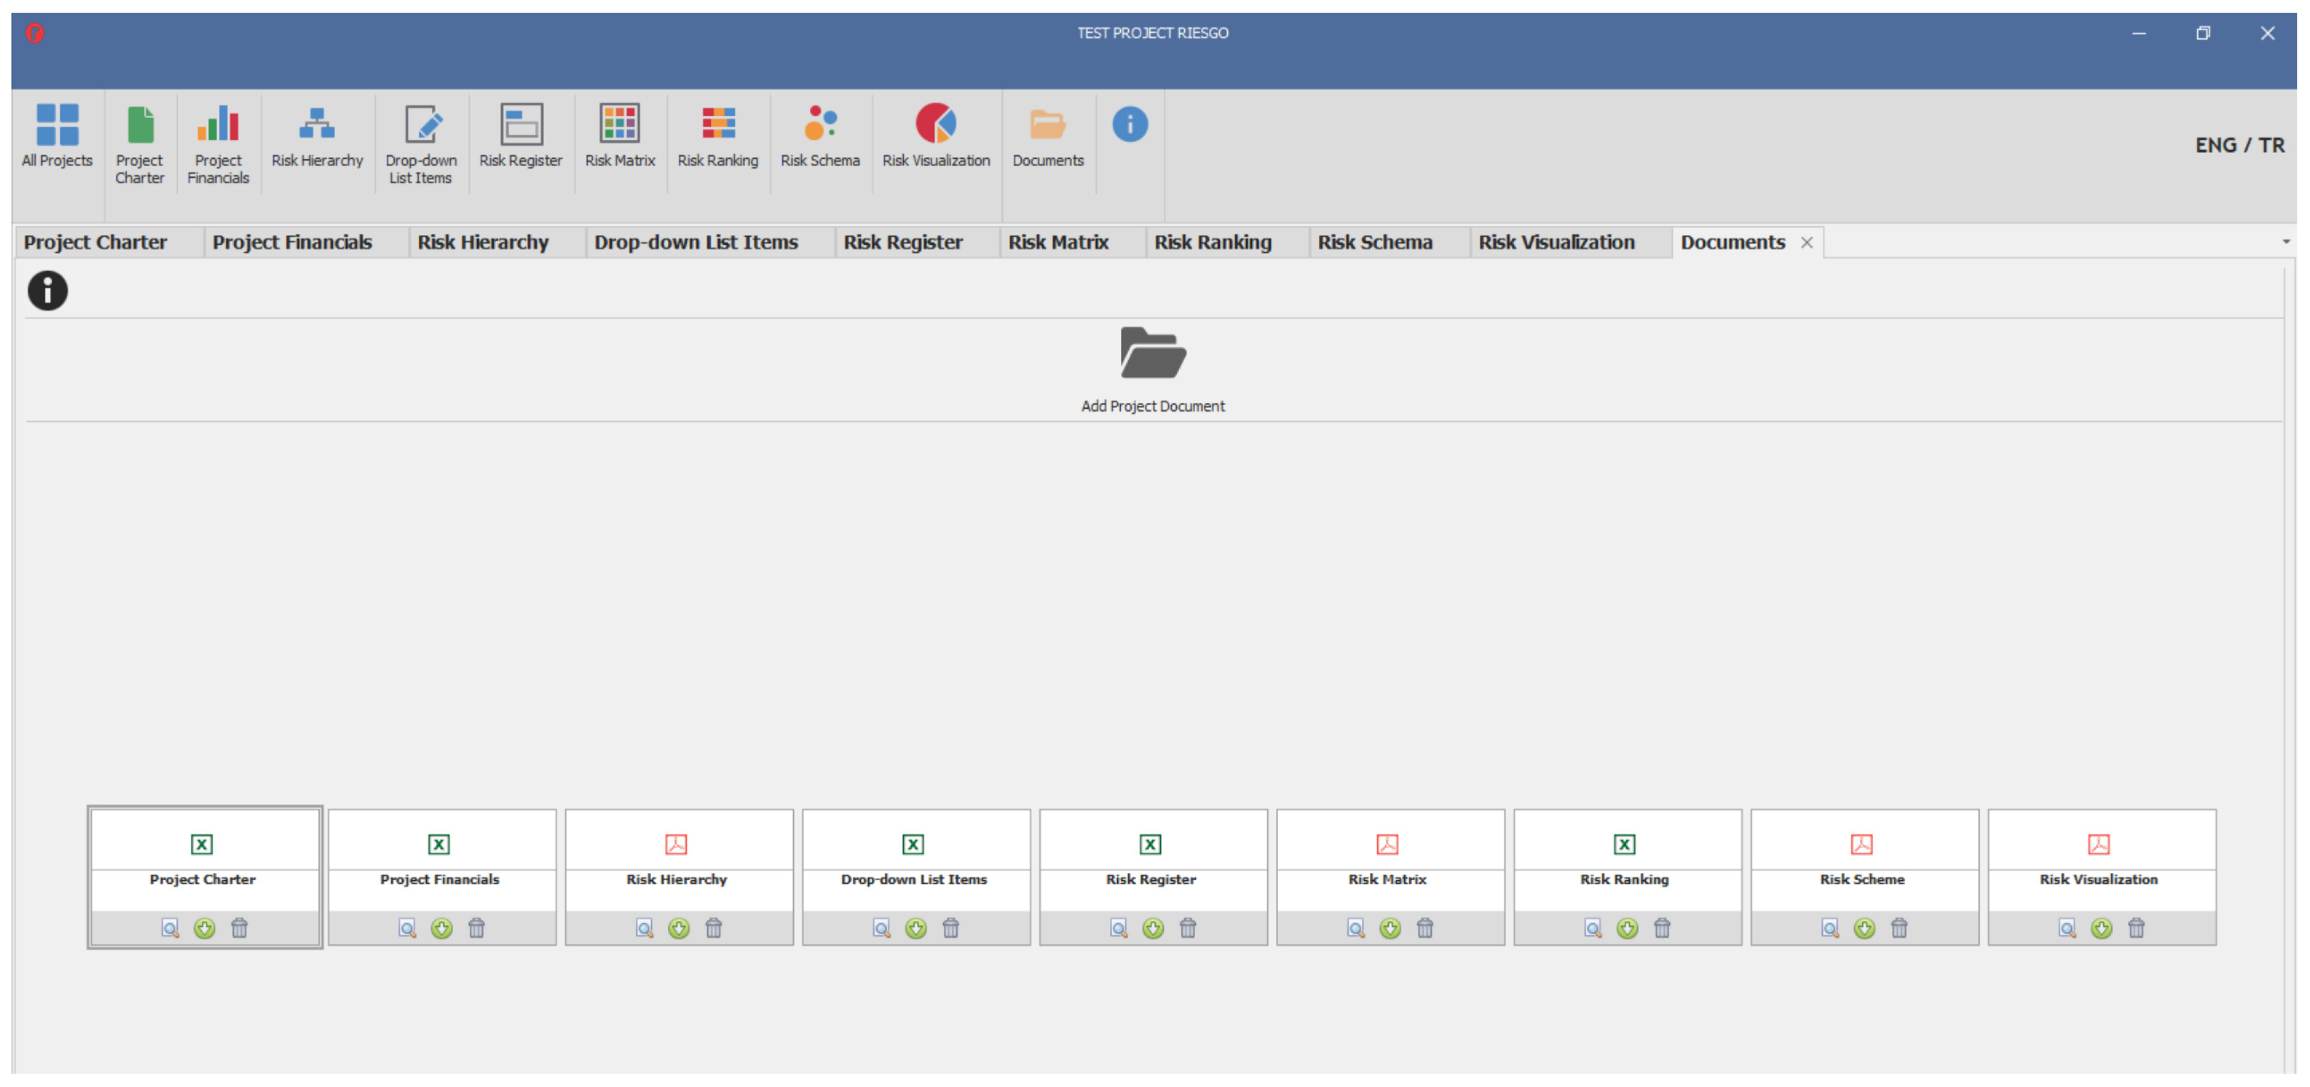Go to All Projects
Viewport: 2310px width, 1087px height.
tap(57, 135)
